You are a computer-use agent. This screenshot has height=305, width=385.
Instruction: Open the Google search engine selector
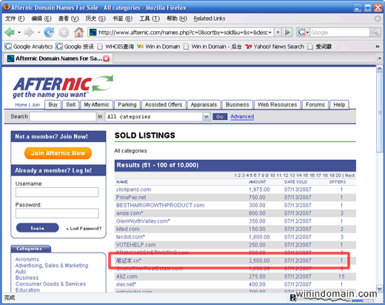coord(303,33)
